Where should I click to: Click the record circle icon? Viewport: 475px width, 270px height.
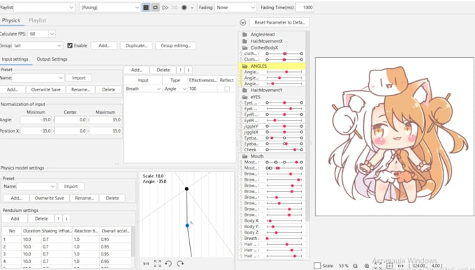pos(184,8)
